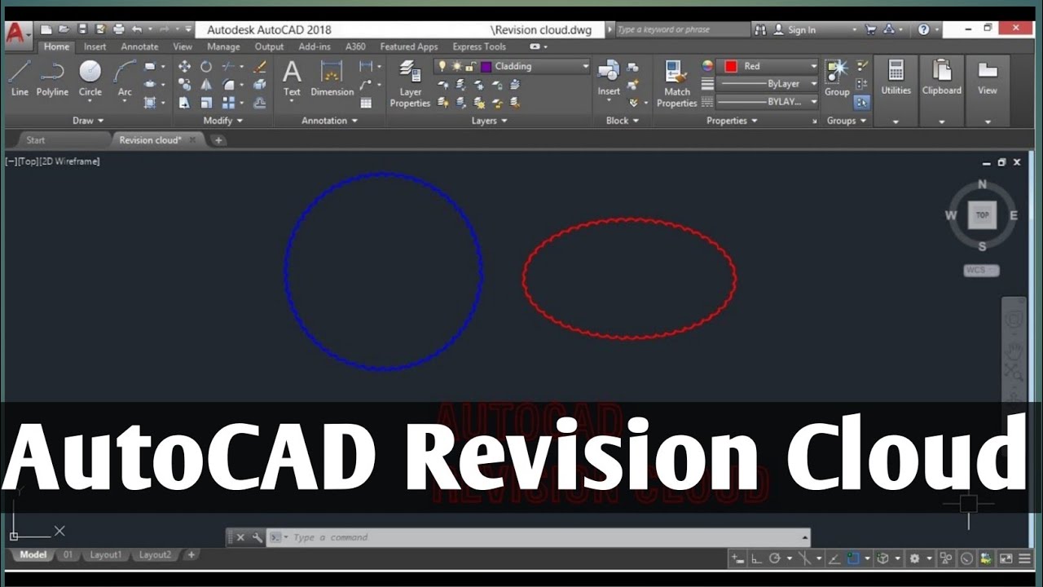This screenshot has width=1043, height=587.
Task: Select the Arc tool
Action: click(x=125, y=78)
